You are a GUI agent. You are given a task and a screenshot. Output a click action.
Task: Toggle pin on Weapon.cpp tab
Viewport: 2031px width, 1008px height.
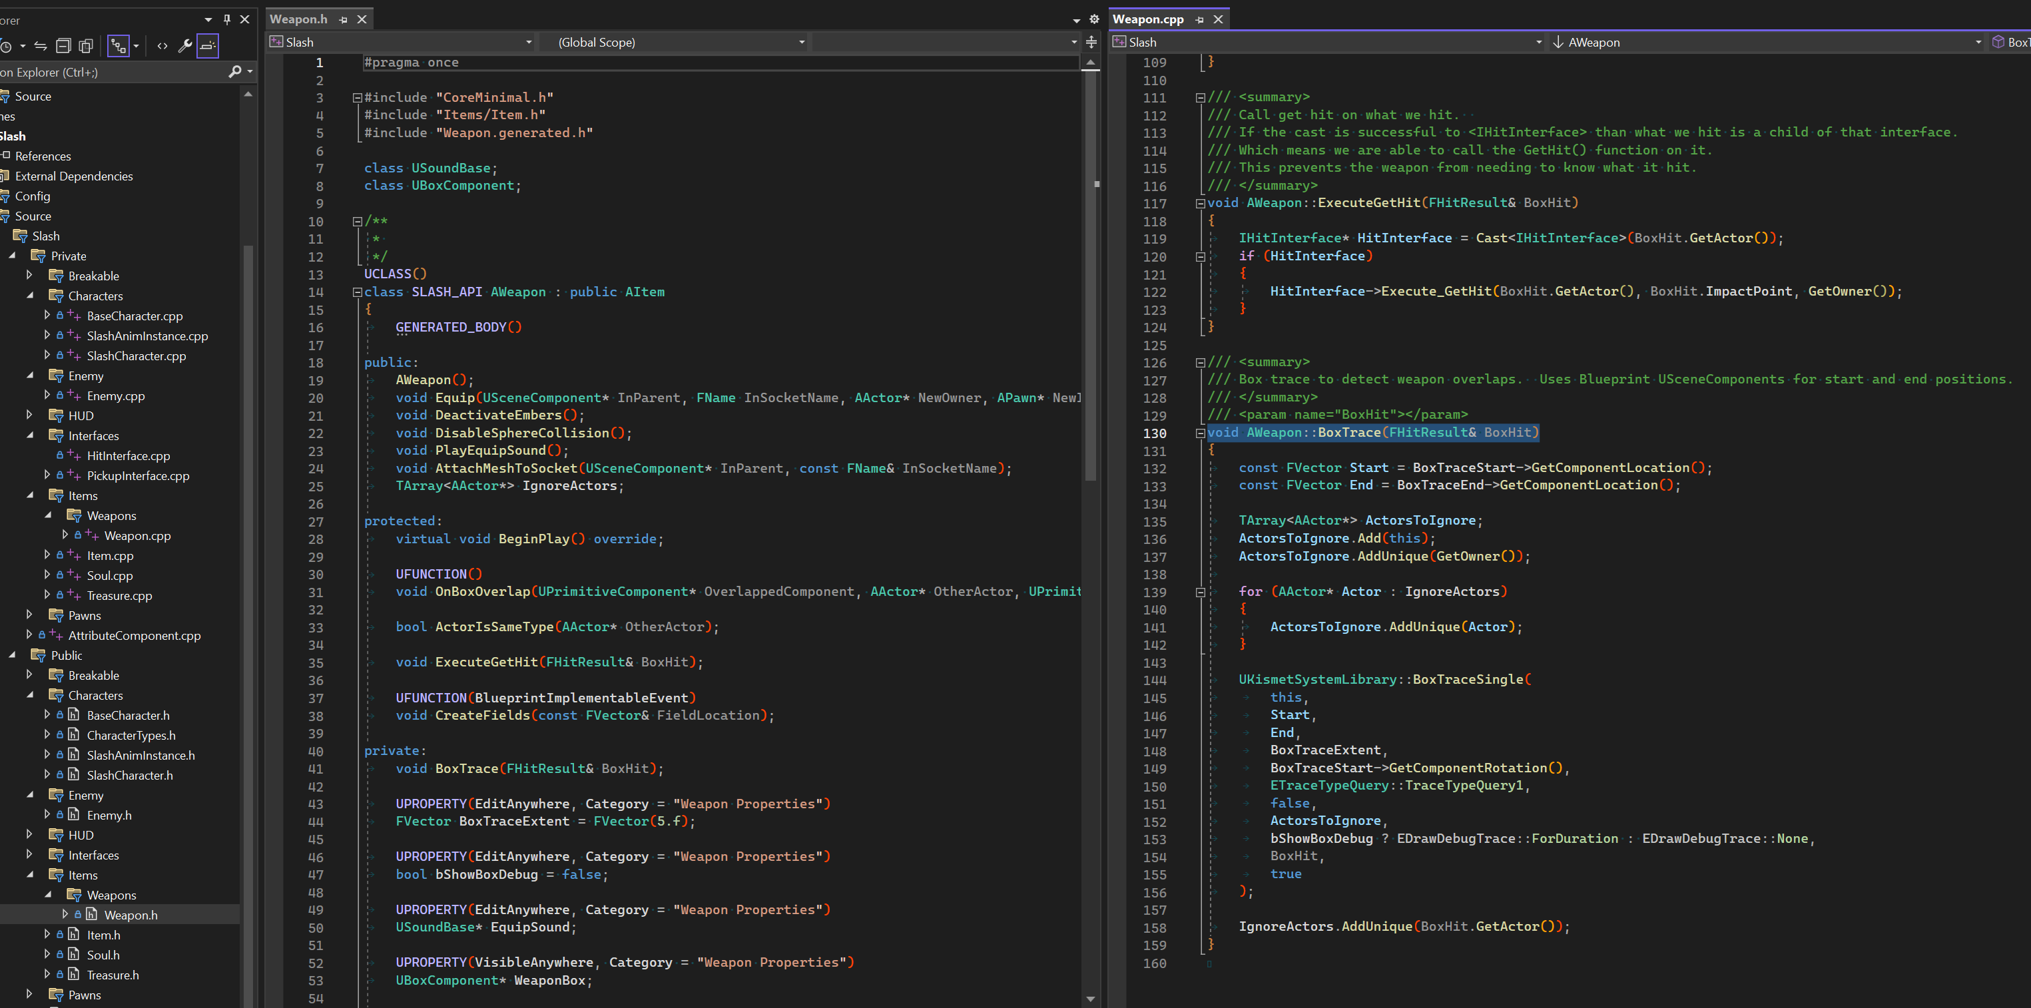point(1199,20)
